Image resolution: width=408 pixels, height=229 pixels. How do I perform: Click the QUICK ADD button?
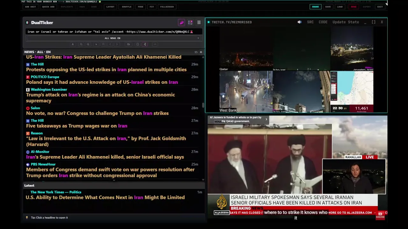(x=48, y=7)
